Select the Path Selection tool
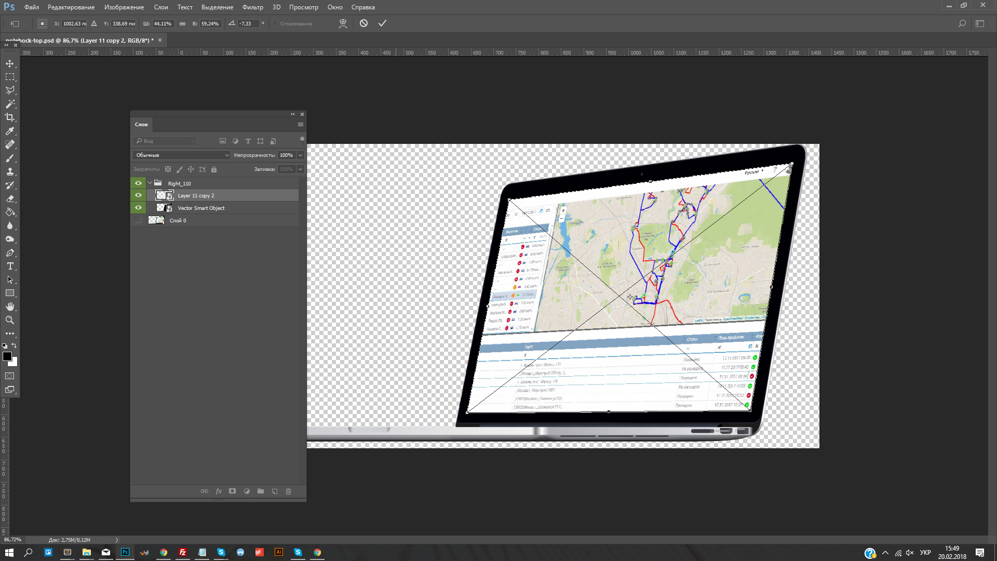997x561 pixels. coord(10,279)
